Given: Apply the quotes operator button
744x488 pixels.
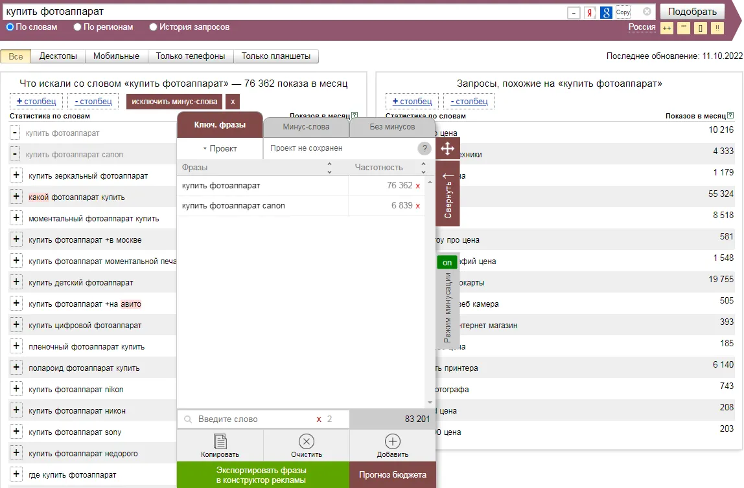Looking at the screenshot, I should (x=684, y=28).
